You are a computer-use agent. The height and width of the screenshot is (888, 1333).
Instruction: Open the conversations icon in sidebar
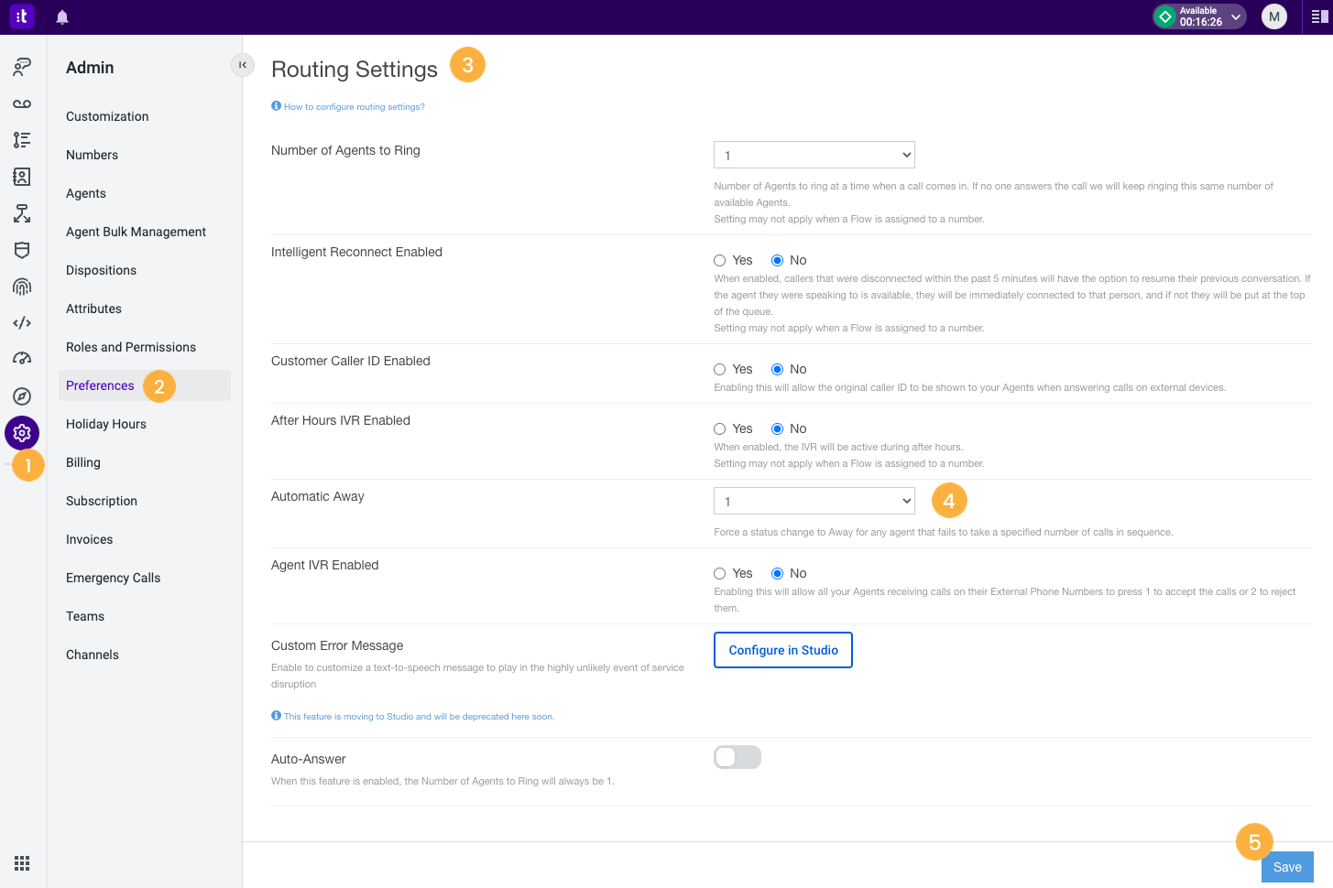click(22, 66)
